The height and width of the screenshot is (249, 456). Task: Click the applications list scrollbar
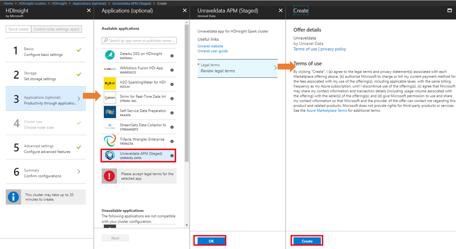187,93
